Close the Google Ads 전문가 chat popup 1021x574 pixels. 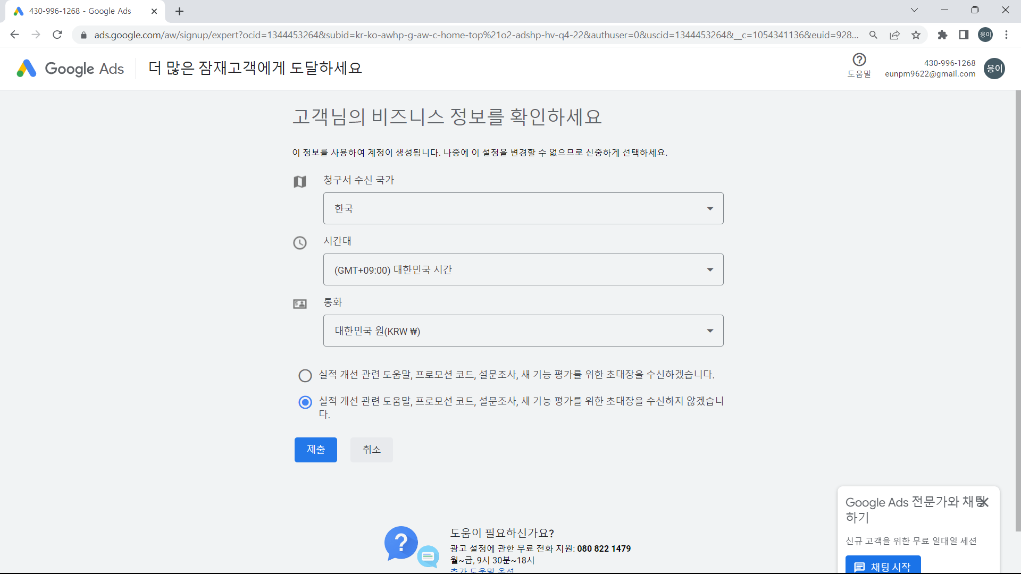coord(984,502)
